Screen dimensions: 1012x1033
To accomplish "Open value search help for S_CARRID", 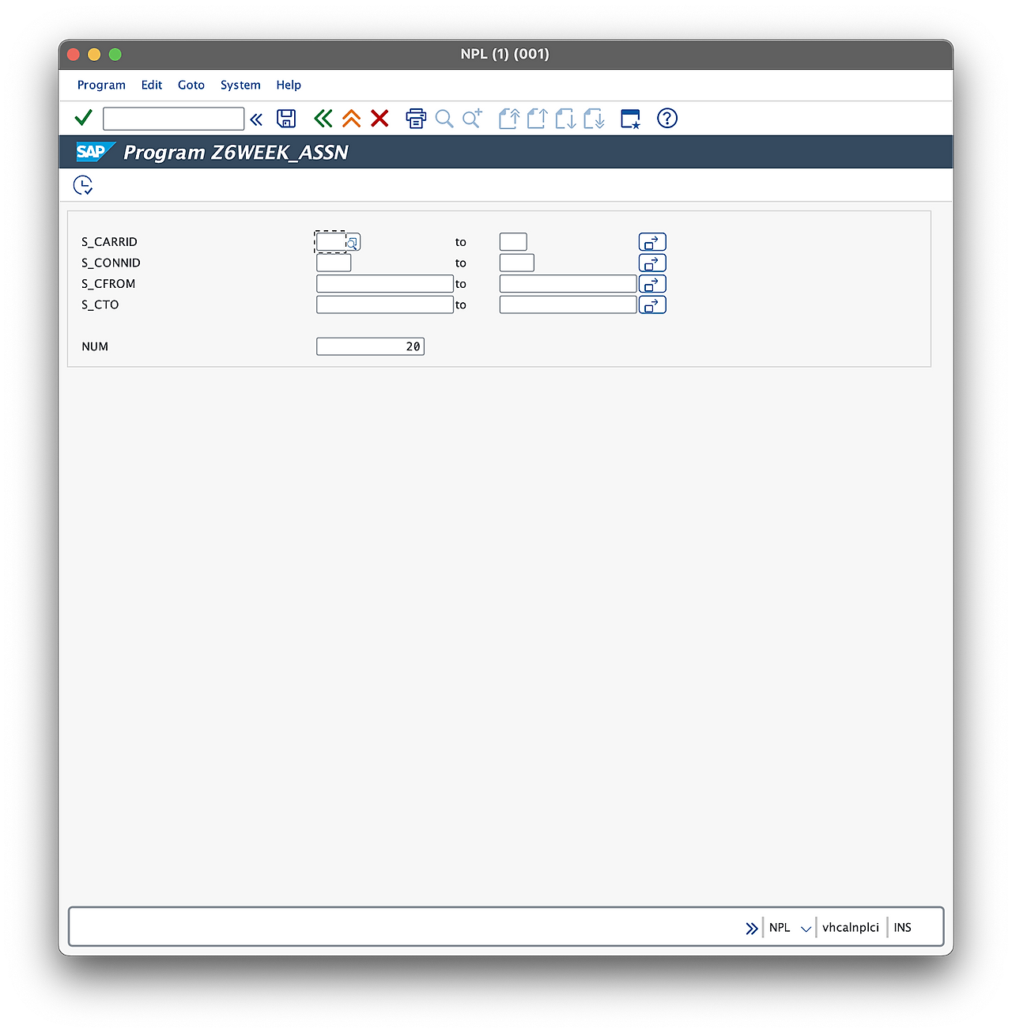I will click(353, 243).
